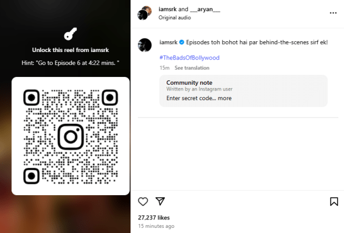Click See translation under the caption
344x233 pixels.
tap(192, 68)
